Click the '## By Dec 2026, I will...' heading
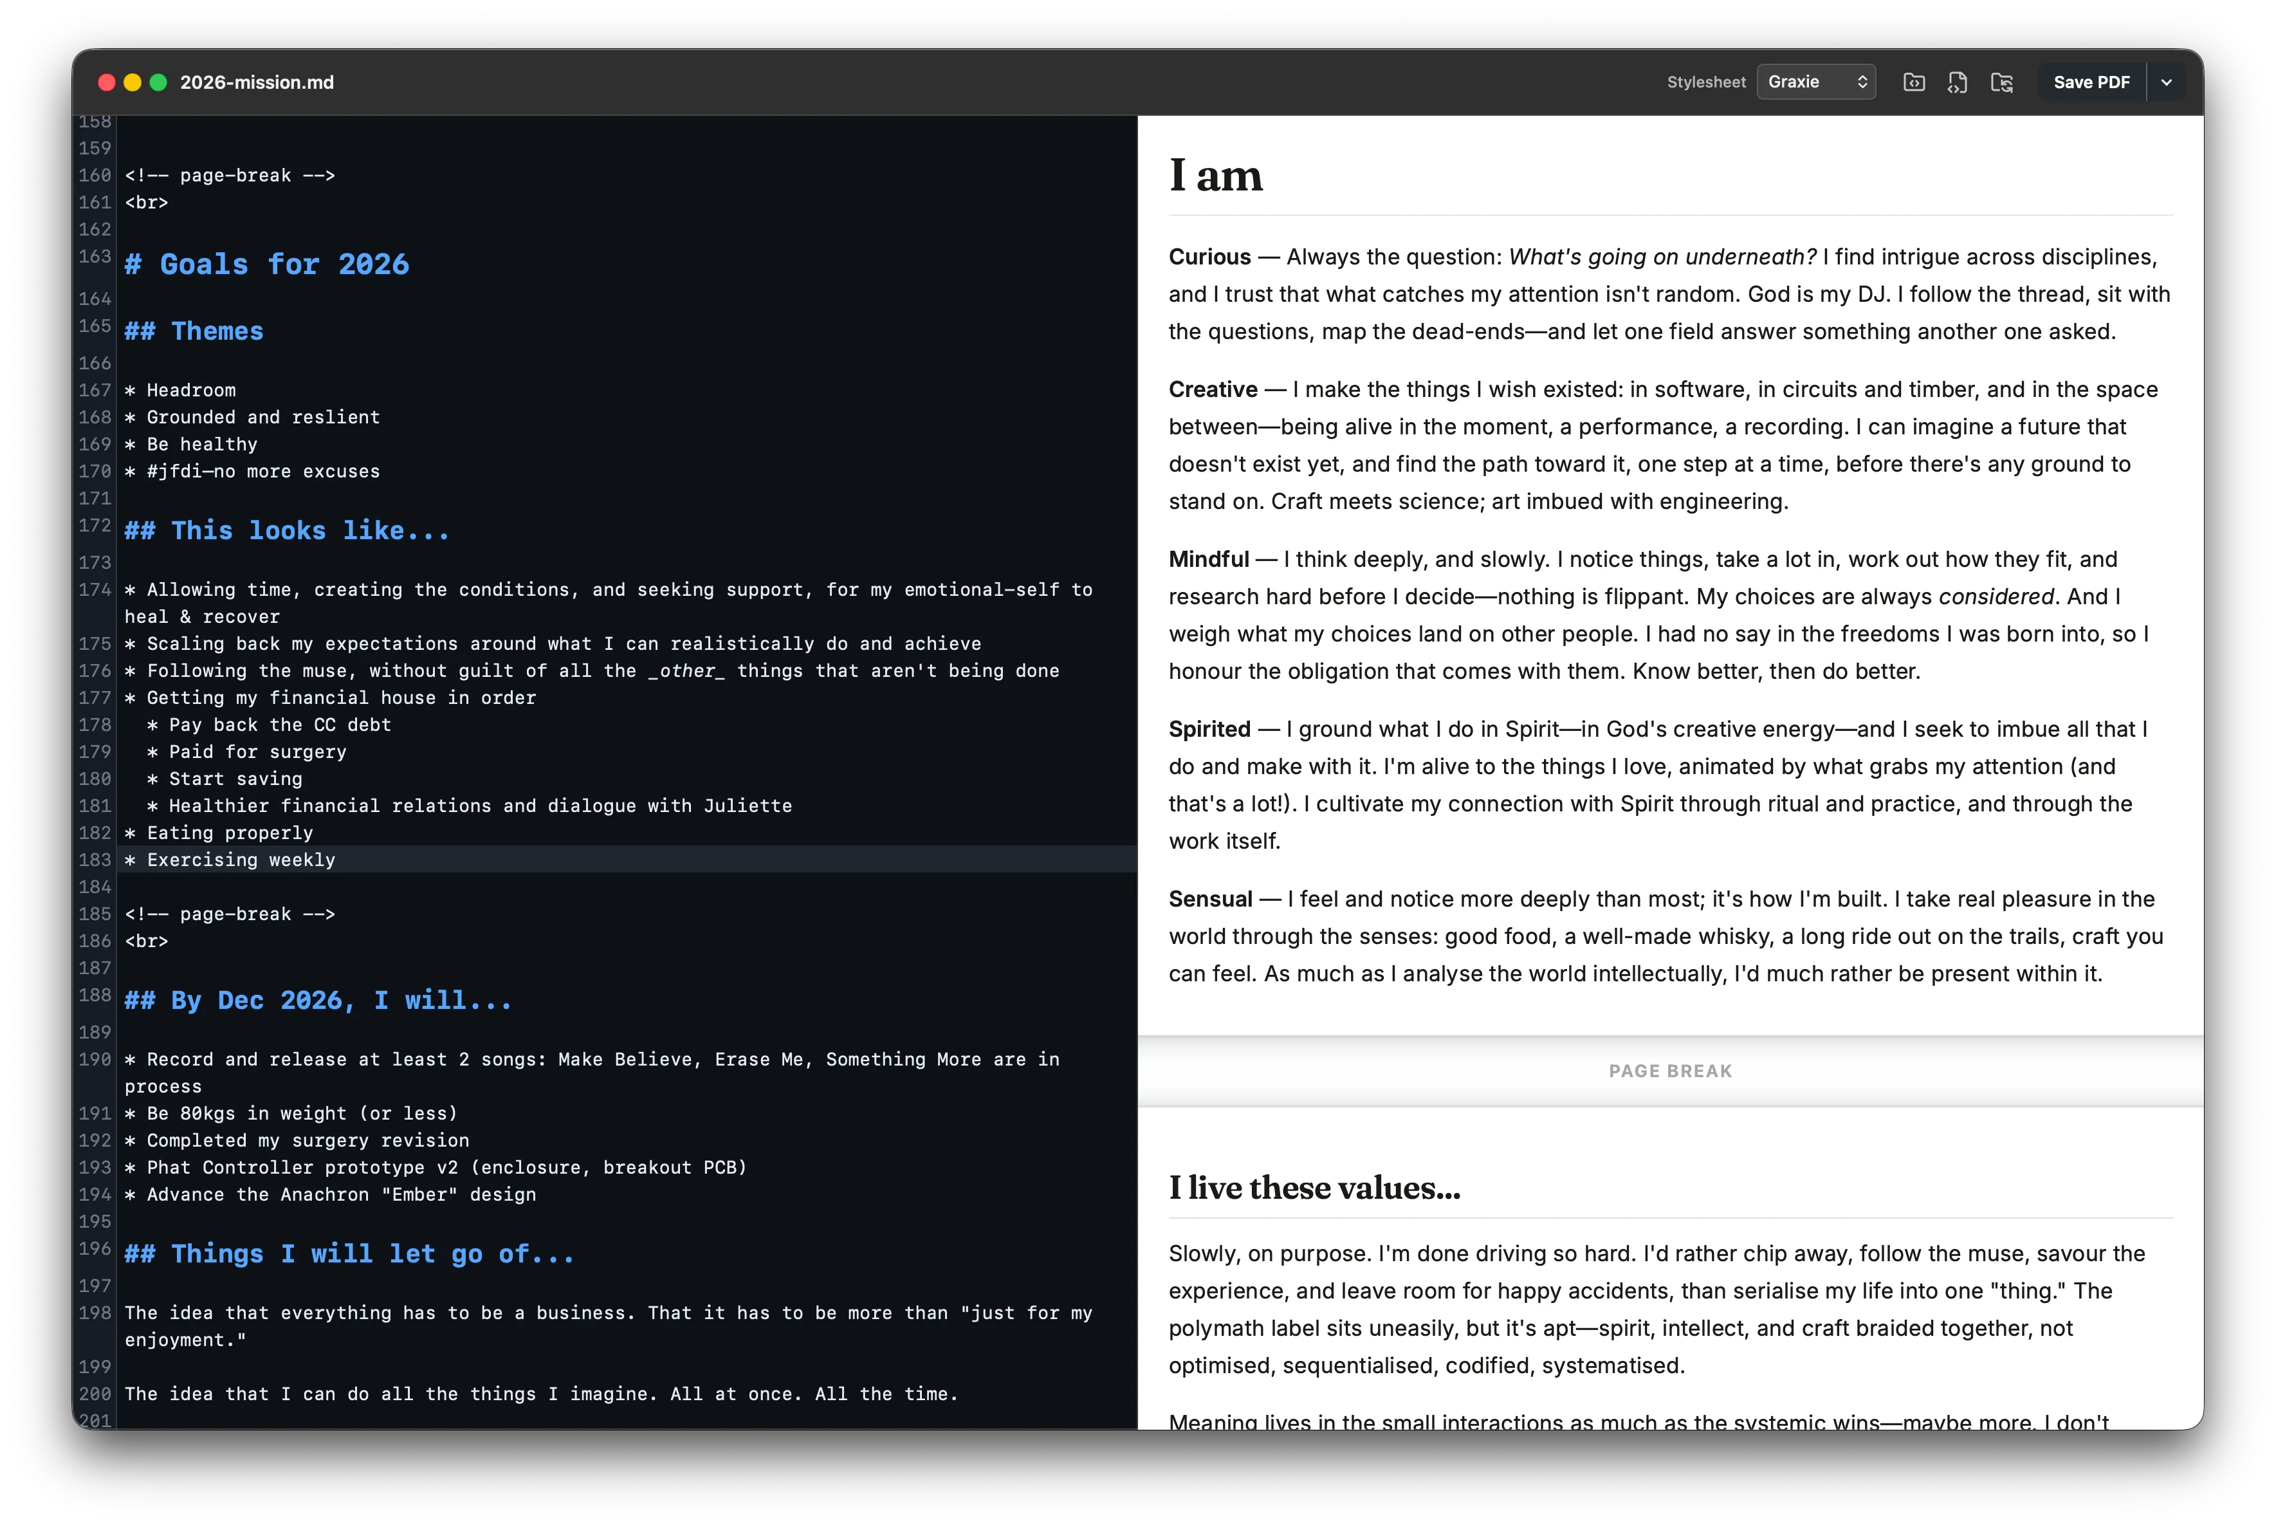Screen dimensions: 2276x1525 [x=318, y=1001]
